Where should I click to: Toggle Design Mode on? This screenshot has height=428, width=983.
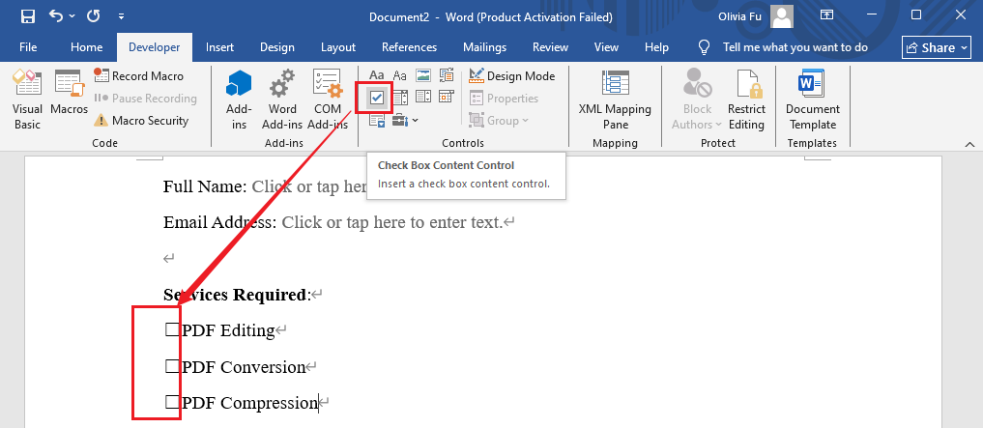click(511, 75)
